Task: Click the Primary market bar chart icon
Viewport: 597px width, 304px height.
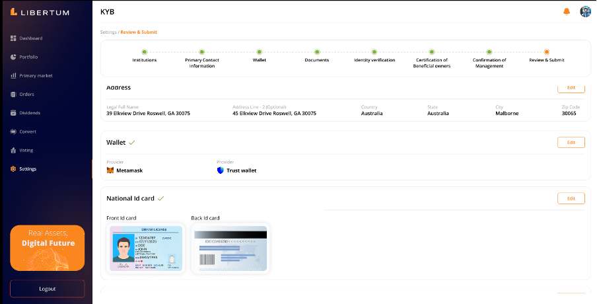Action: (x=13, y=75)
